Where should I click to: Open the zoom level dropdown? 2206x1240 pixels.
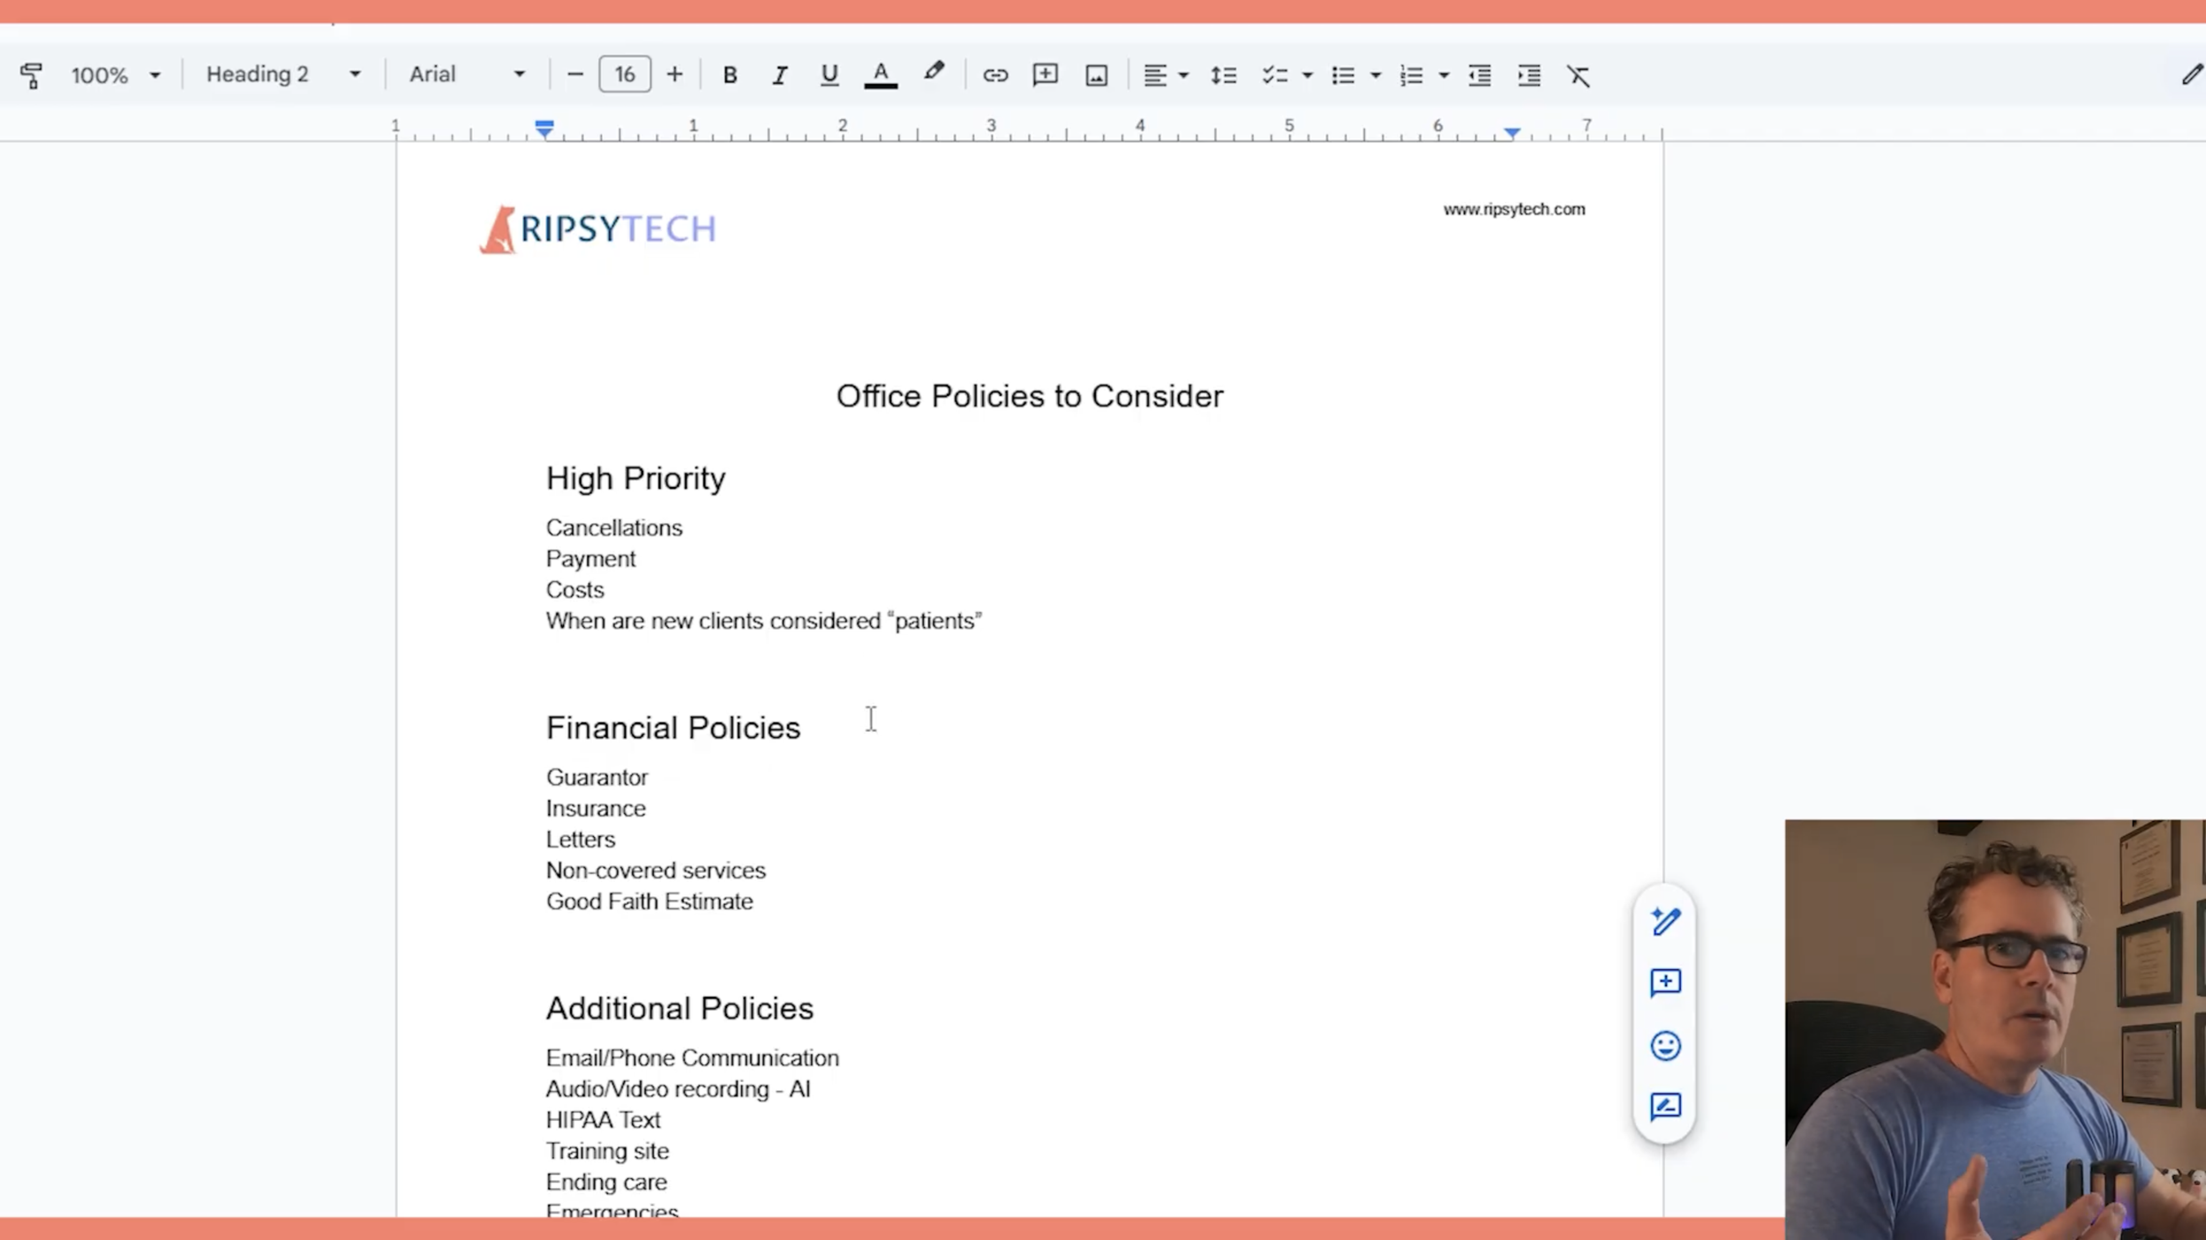[115, 75]
